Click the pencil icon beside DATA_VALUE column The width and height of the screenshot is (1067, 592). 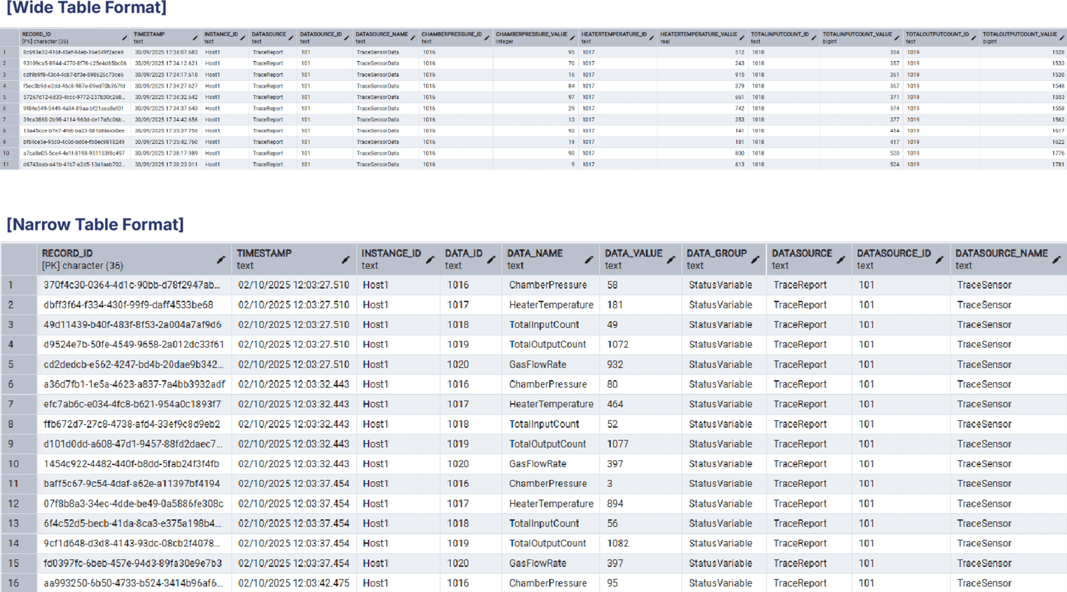click(x=671, y=260)
